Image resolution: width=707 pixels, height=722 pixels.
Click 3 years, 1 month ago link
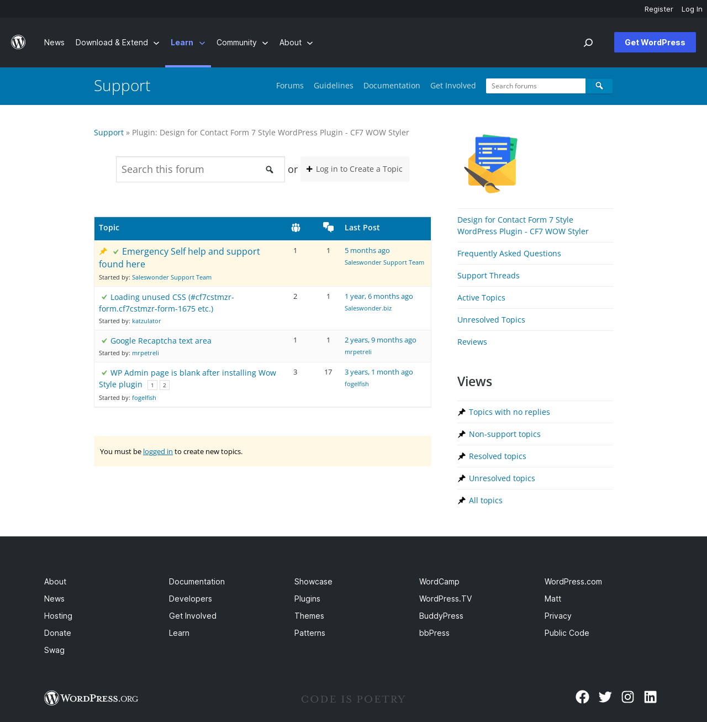tap(379, 372)
